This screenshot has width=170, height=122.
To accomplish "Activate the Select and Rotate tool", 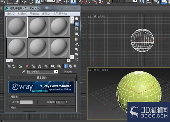I will (31, 2).
